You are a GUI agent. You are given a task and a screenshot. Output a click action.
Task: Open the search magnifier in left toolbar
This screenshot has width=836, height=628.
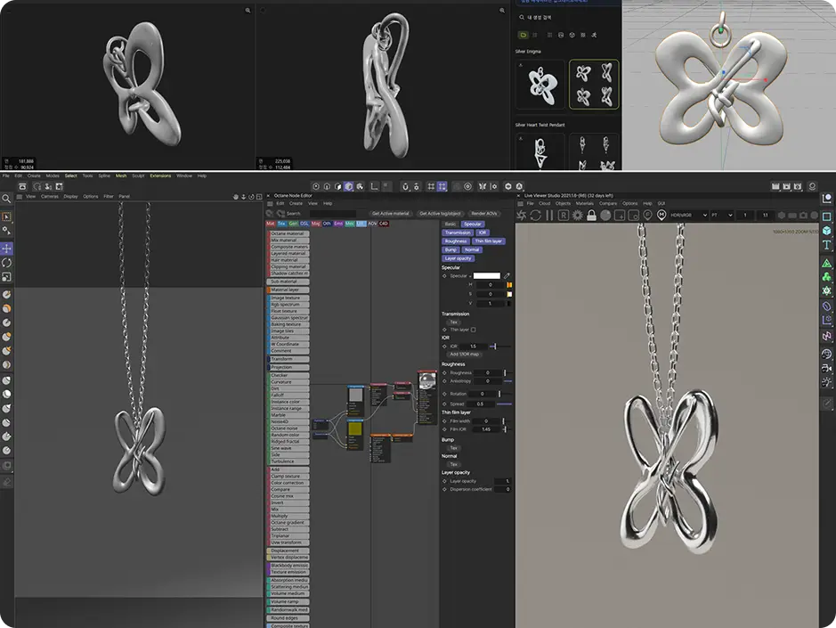pos(6,199)
